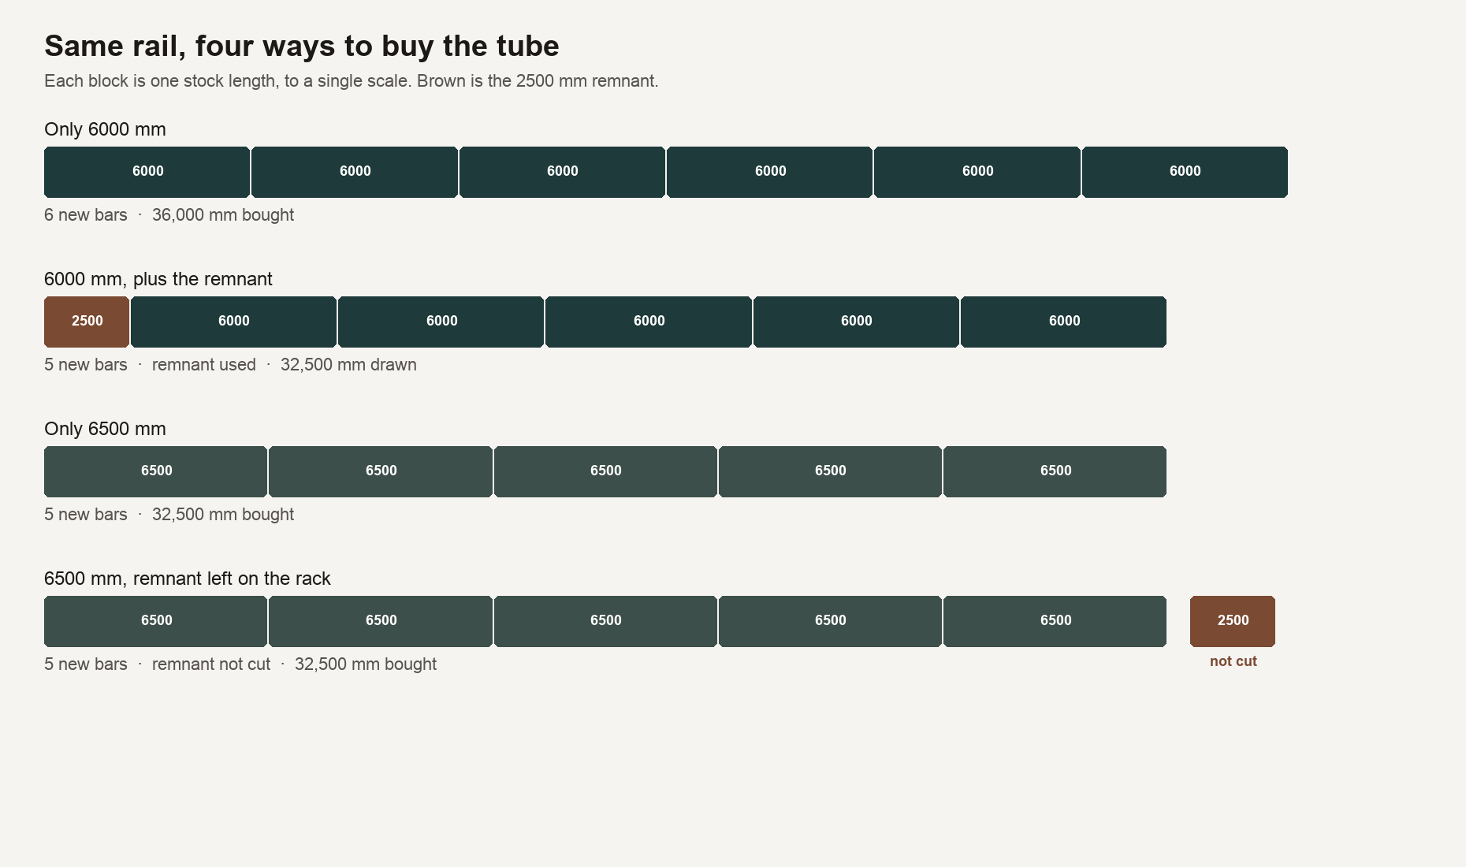Click the 'Only 6000 mm' row heading
This screenshot has height=867, width=1466.
pos(105,129)
